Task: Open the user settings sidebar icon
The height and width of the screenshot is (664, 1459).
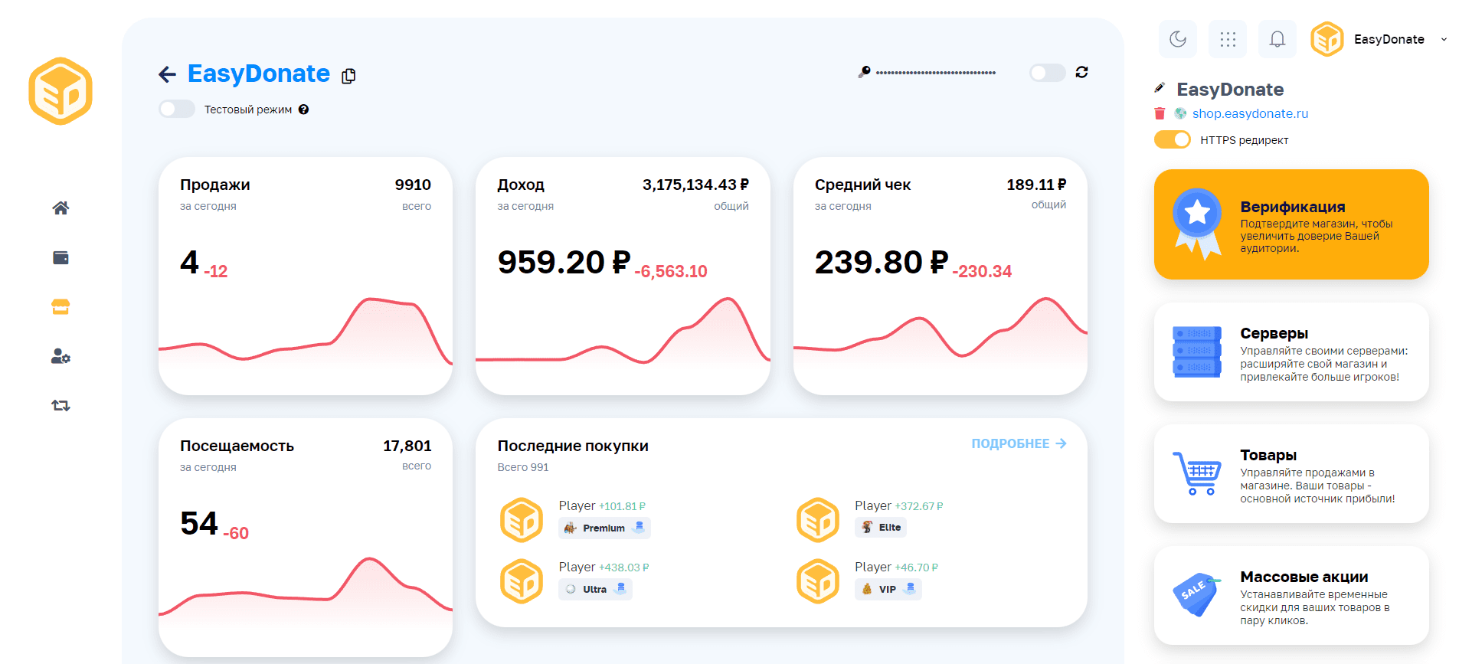Action: tap(61, 356)
